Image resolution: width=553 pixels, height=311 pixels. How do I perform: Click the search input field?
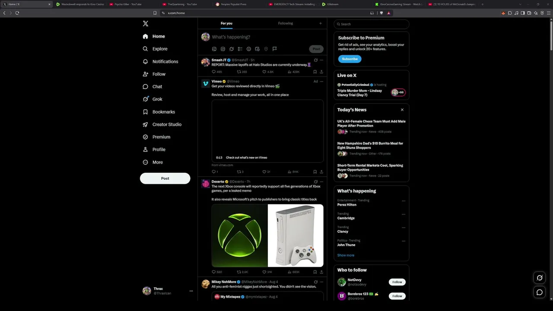(372, 24)
